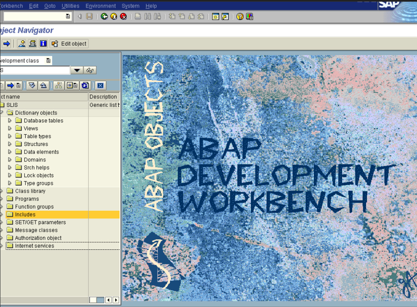Select the Class library folder

click(30, 191)
